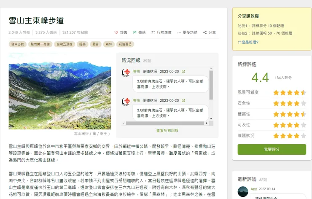Click the 分享 share icon
312x199 pixels.
[x=205, y=32]
